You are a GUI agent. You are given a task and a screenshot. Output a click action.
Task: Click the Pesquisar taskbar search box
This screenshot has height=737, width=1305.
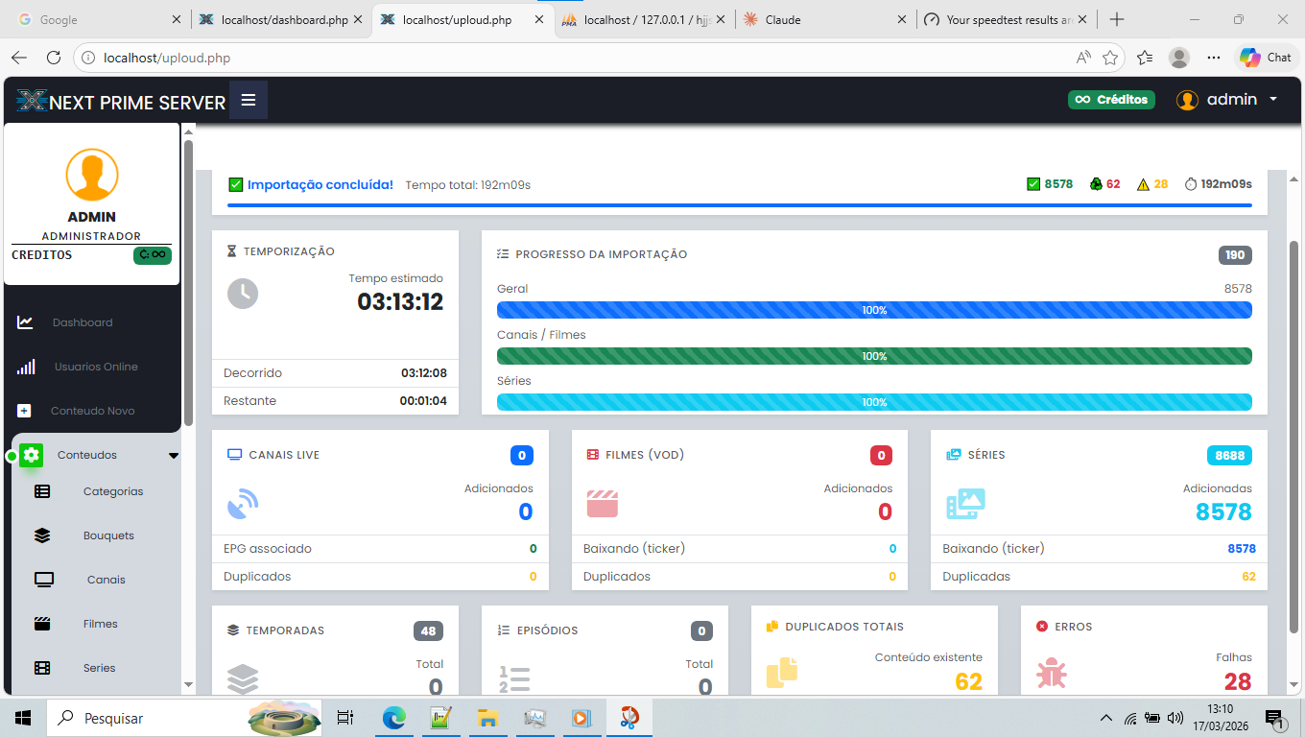184,718
